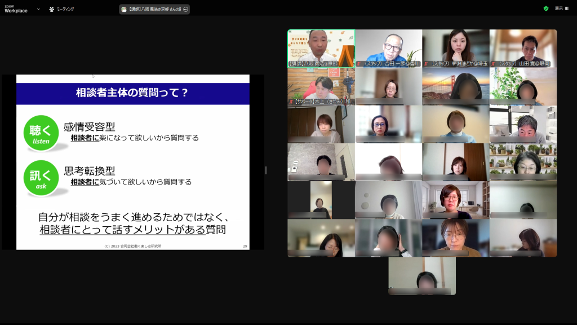
Task: Select the lone participant tile in the bottom row
Action: click(422, 276)
